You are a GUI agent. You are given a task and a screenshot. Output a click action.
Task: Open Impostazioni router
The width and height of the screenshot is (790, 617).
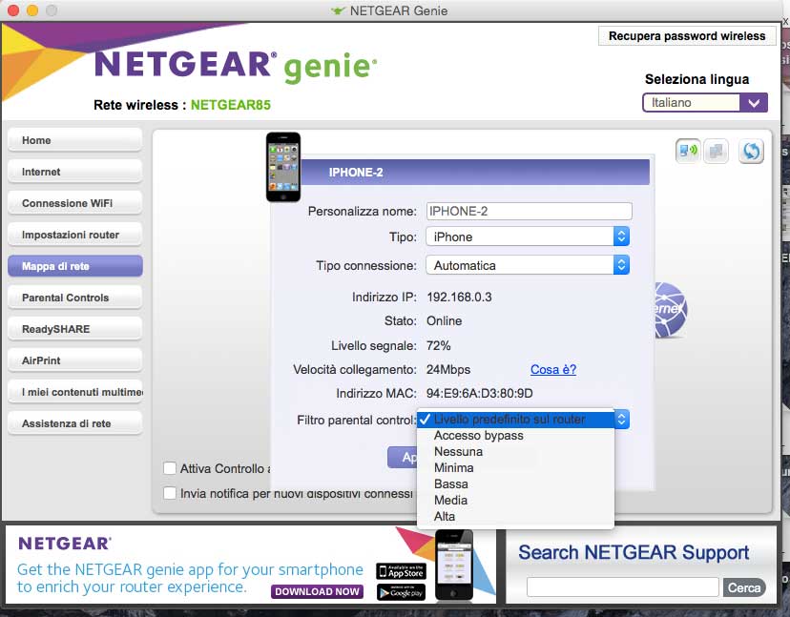pyautogui.click(x=75, y=235)
